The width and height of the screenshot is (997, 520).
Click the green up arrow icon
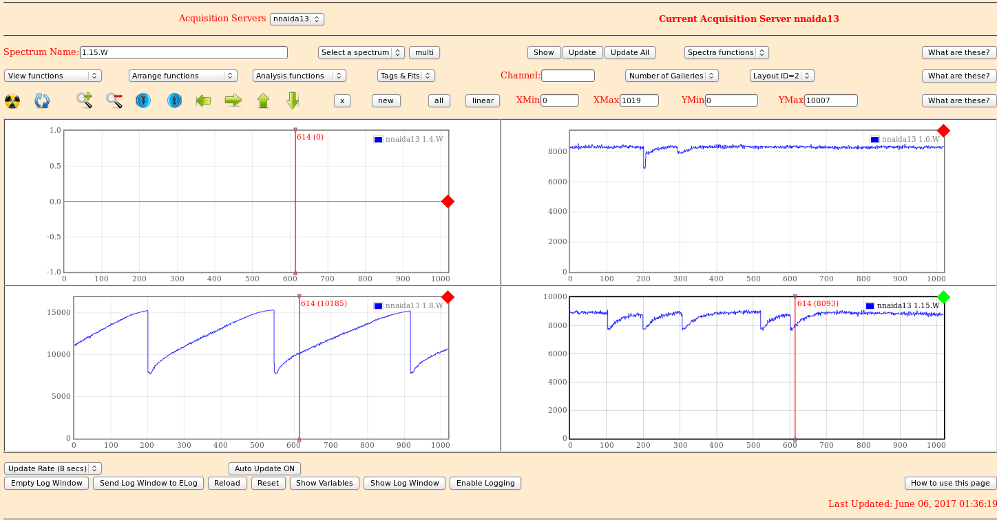263,100
